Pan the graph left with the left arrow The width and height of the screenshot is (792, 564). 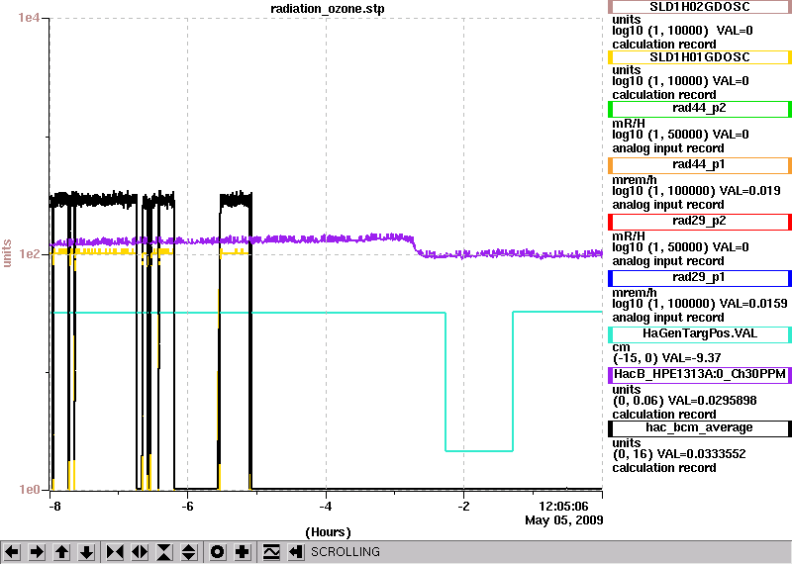click(12, 552)
